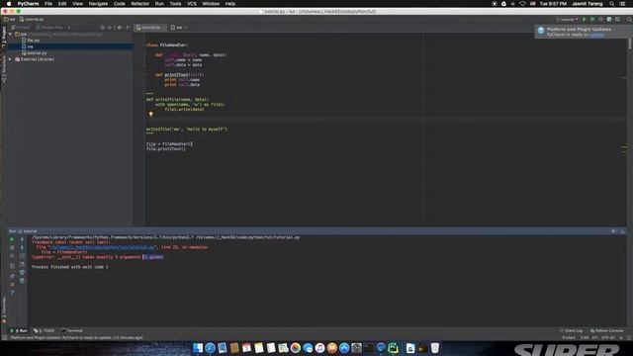633x356 pixels.
Task: Open the Run tool window button at bottom
Action: [x=19, y=330]
